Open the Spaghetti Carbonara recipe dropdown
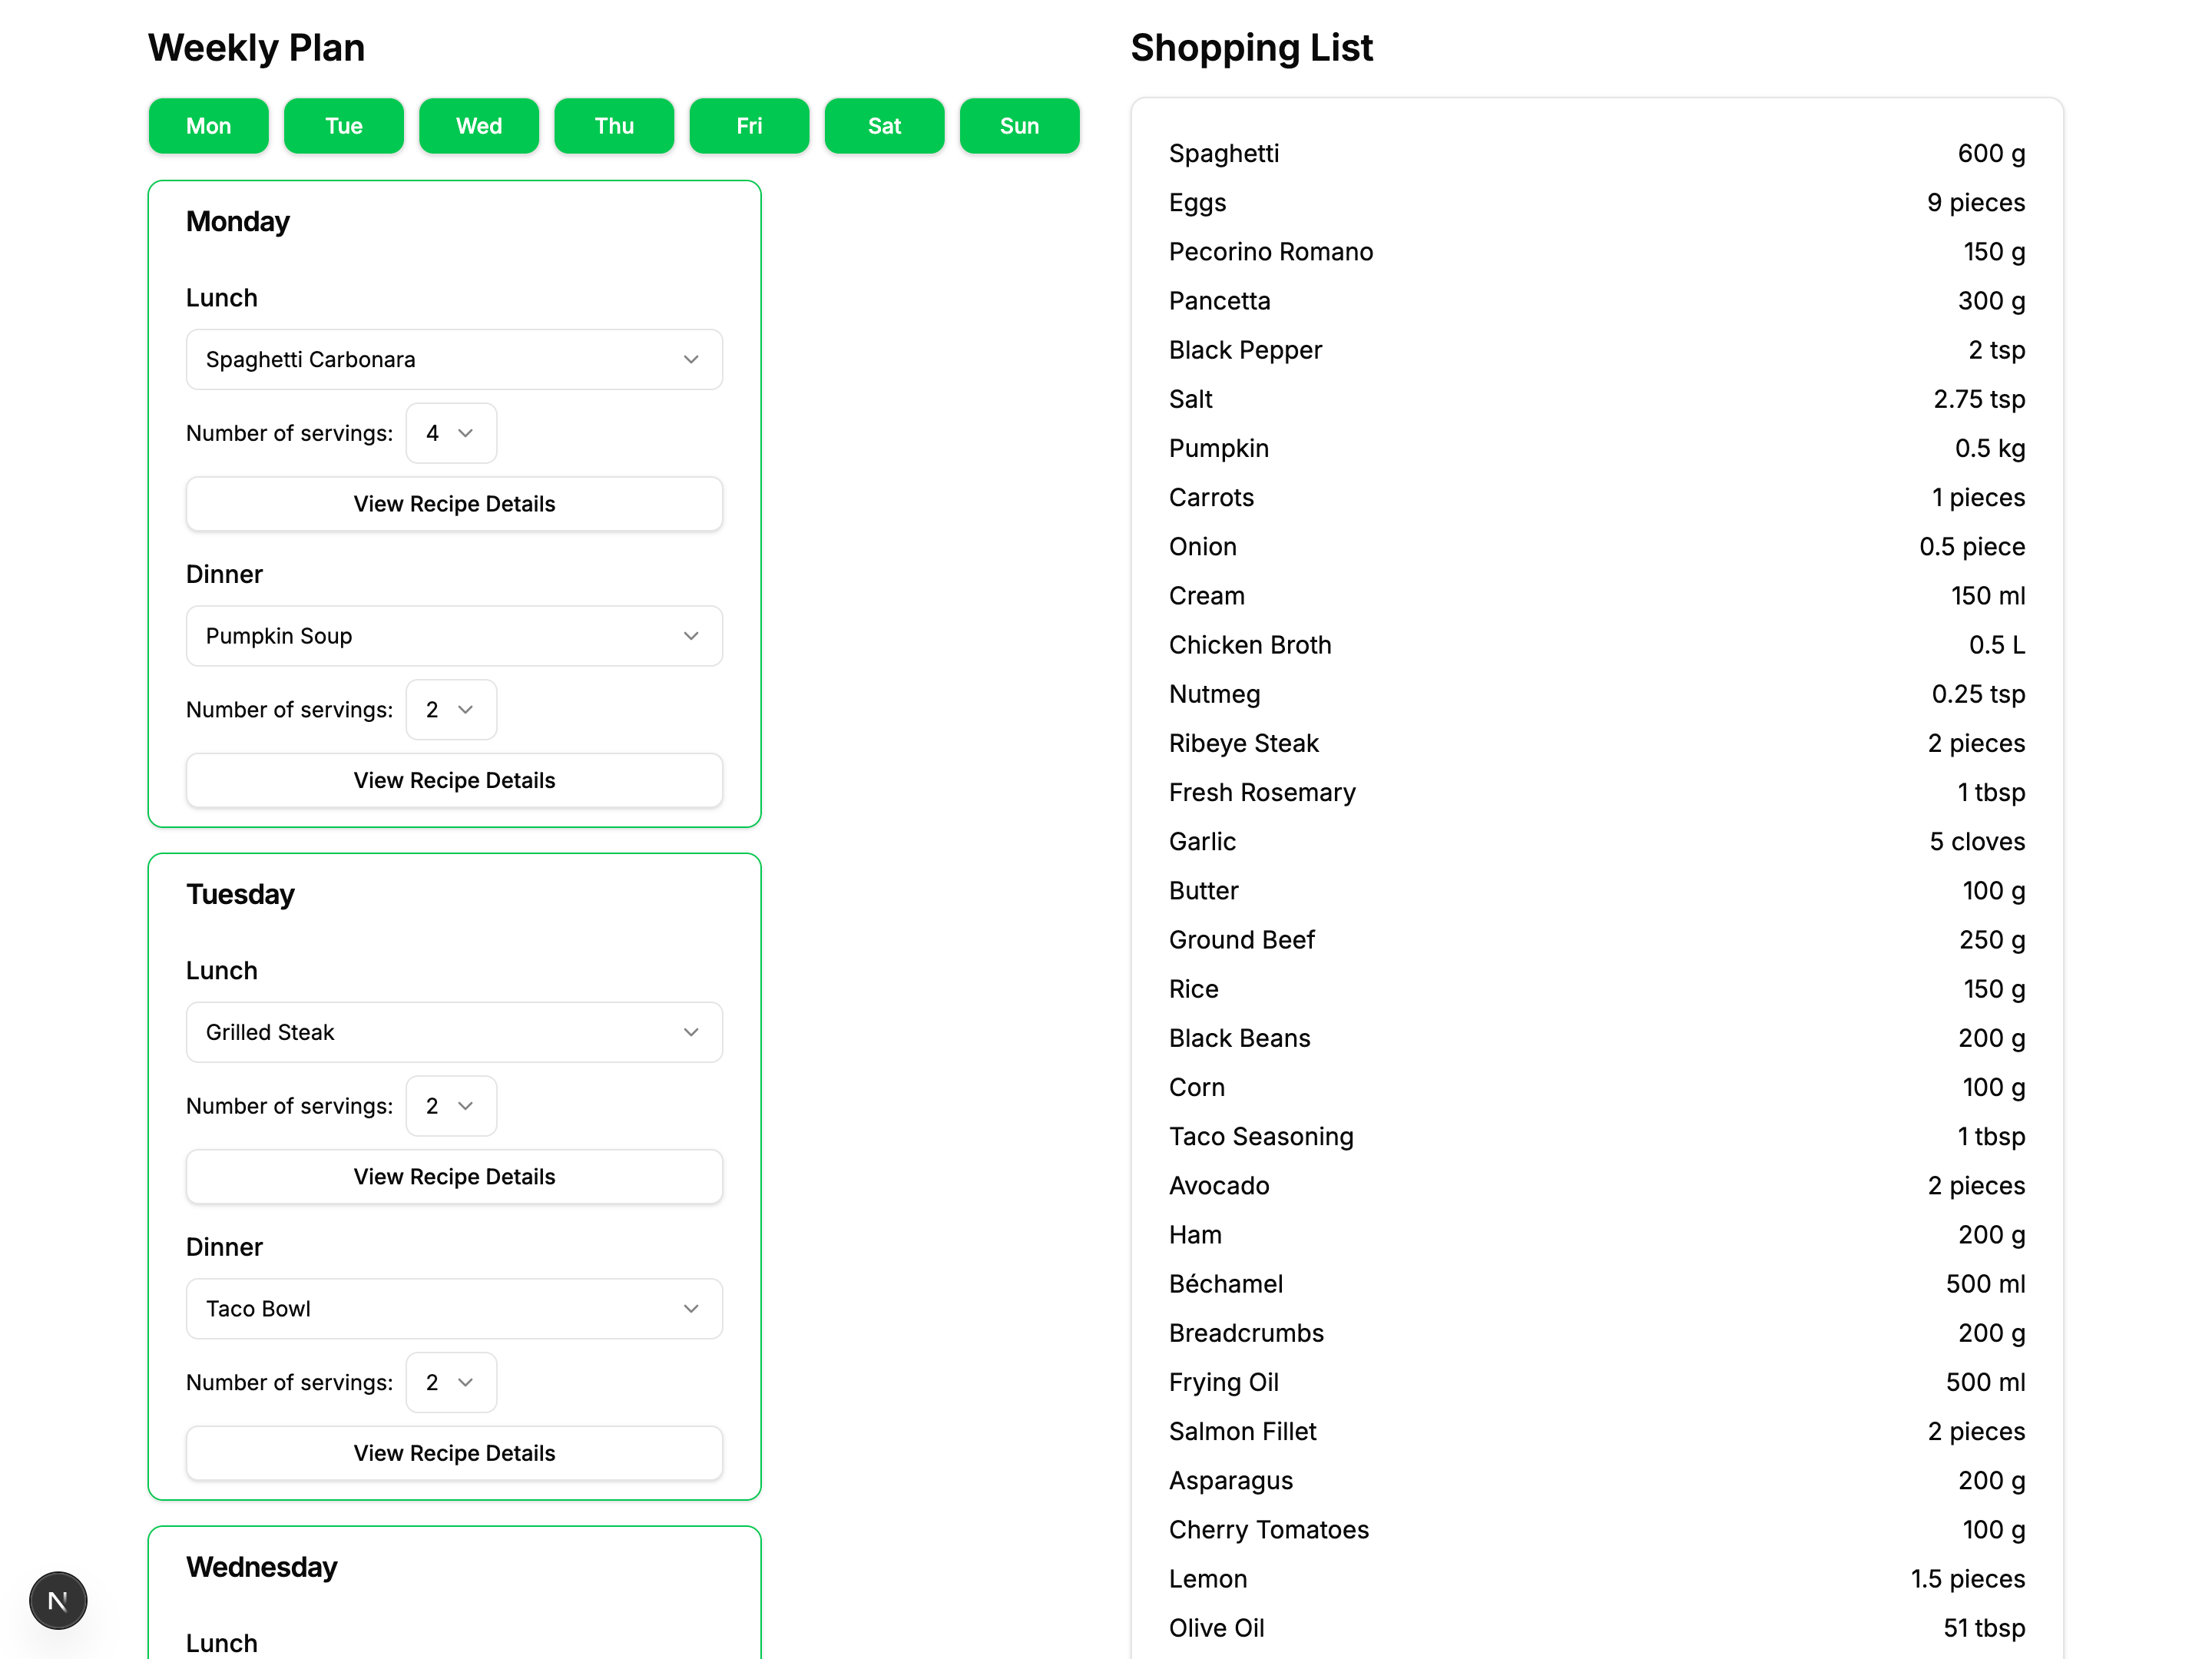2212x1659 pixels. coord(454,359)
